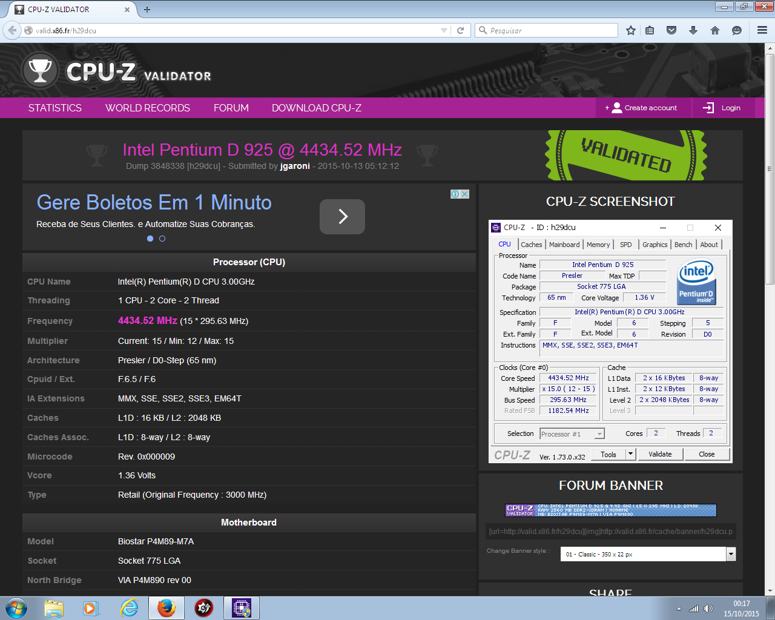Click the ad's next arrow button
This screenshot has width=775, height=620.
click(x=342, y=216)
